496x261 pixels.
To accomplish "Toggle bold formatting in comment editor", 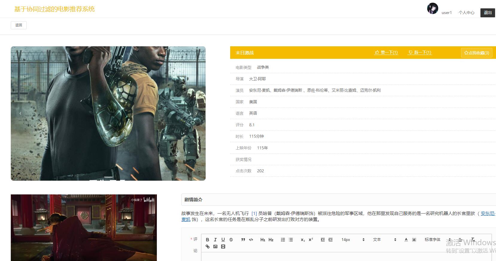I will (x=207, y=239).
